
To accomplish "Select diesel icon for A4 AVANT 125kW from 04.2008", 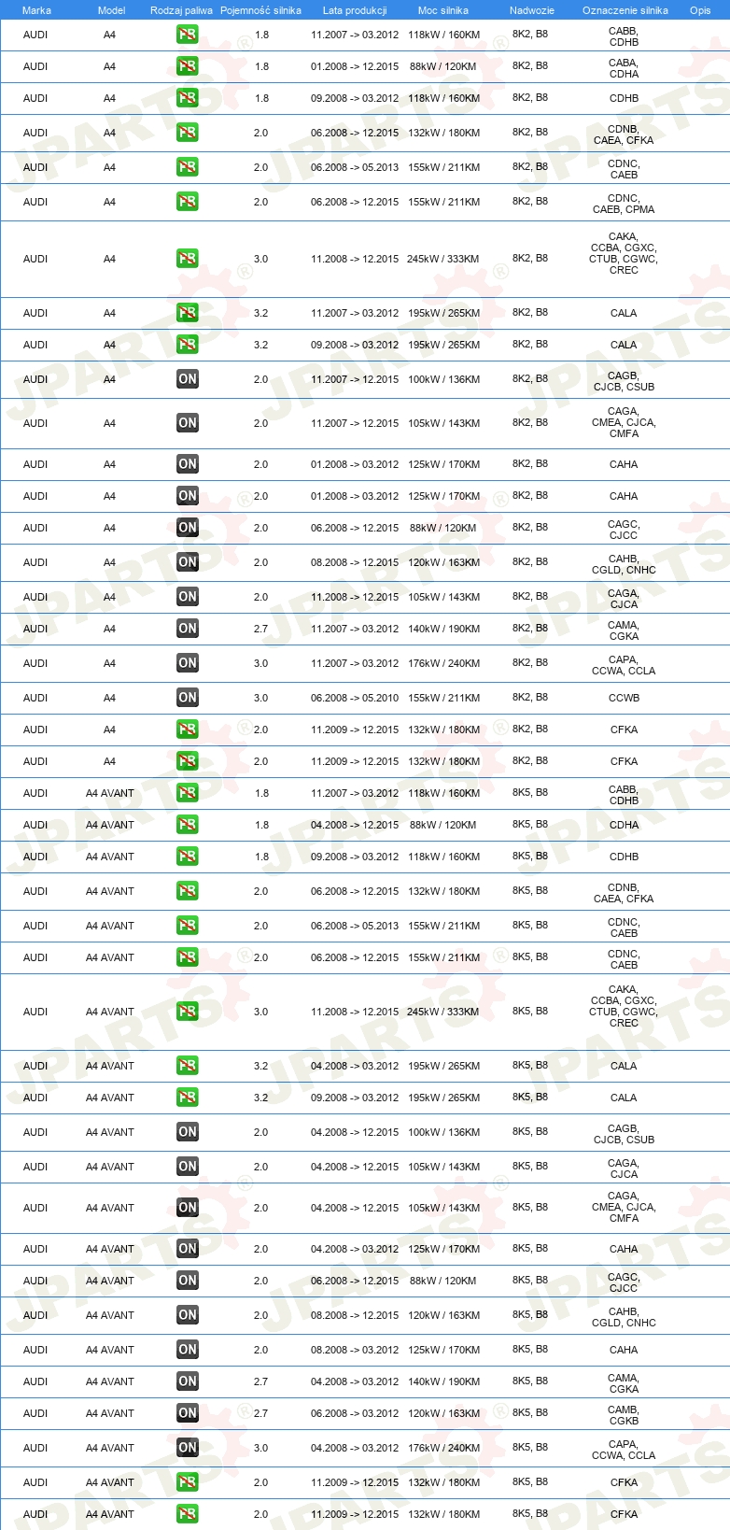I will point(188,1249).
